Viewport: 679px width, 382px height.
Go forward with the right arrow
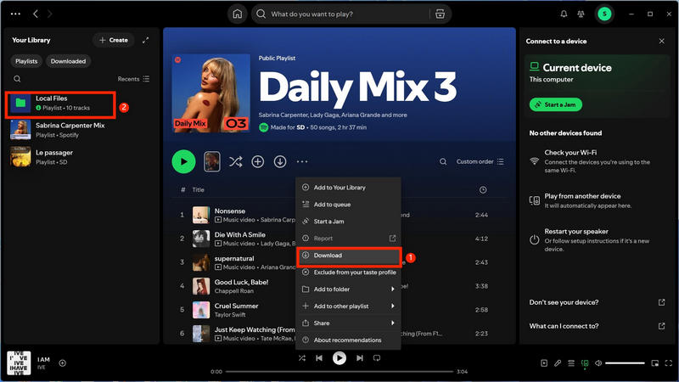coord(49,14)
